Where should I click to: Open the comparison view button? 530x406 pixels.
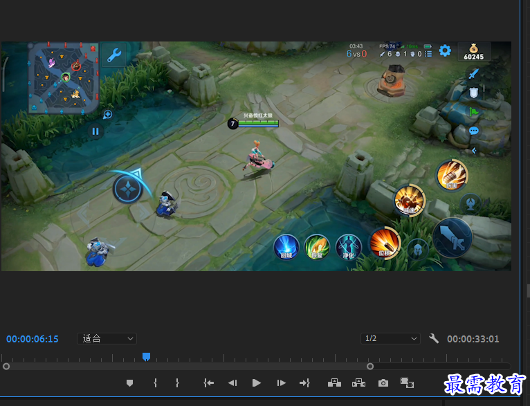(407, 382)
